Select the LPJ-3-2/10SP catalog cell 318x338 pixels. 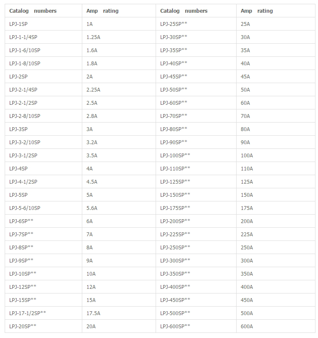[x=25, y=142]
